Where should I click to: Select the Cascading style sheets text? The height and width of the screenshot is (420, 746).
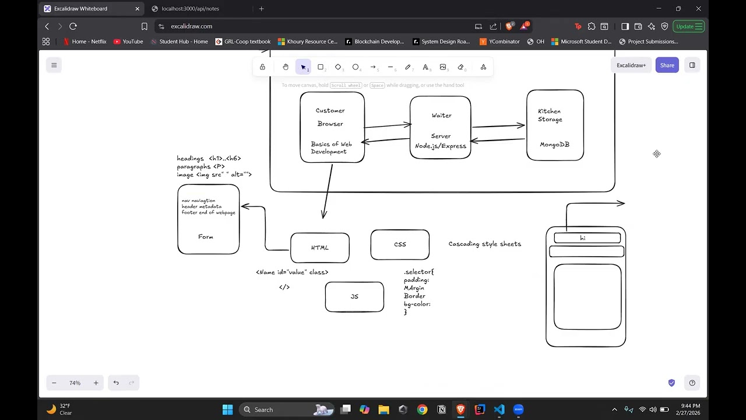click(x=485, y=244)
